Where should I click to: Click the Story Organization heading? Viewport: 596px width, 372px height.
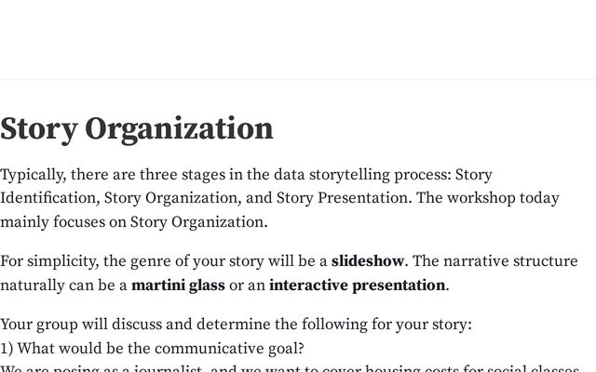click(137, 129)
